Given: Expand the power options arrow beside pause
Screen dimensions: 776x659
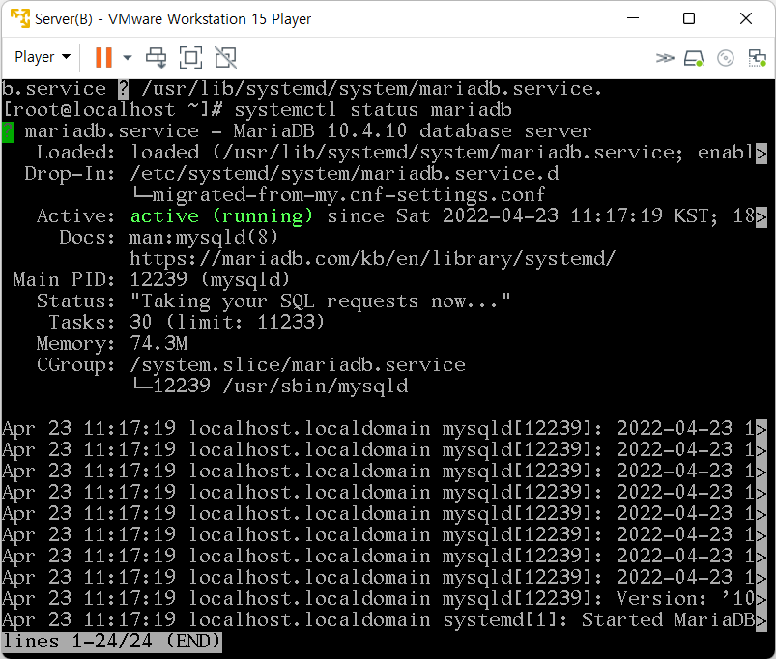Looking at the screenshot, I should click(128, 57).
